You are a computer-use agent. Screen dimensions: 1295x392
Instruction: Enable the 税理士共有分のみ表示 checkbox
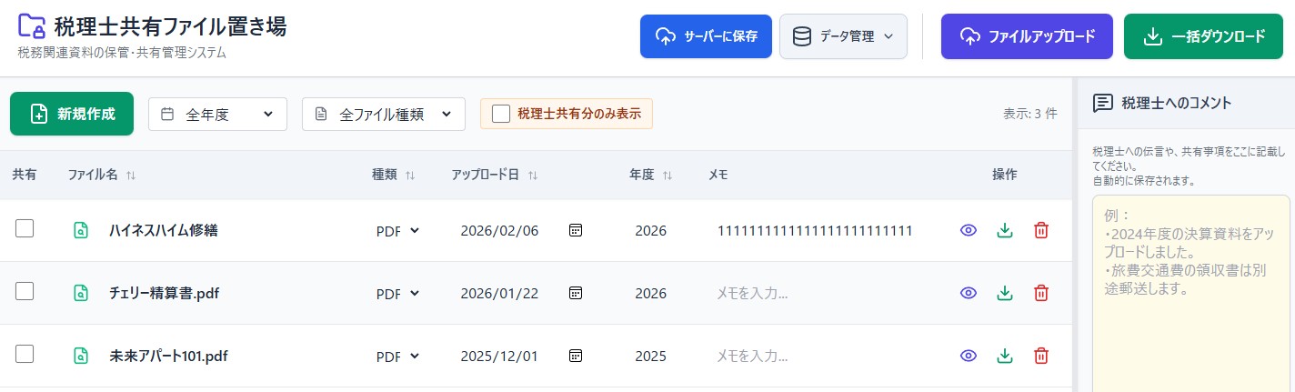point(500,114)
